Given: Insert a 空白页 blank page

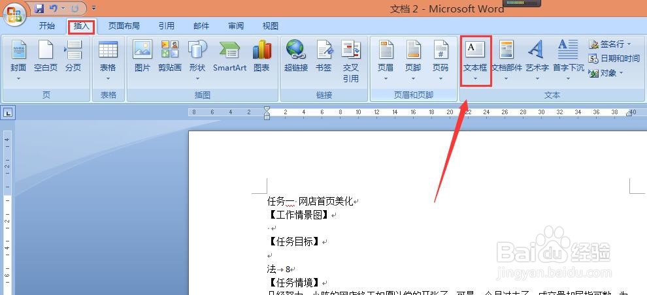Looking at the screenshot, I should 45,55.
